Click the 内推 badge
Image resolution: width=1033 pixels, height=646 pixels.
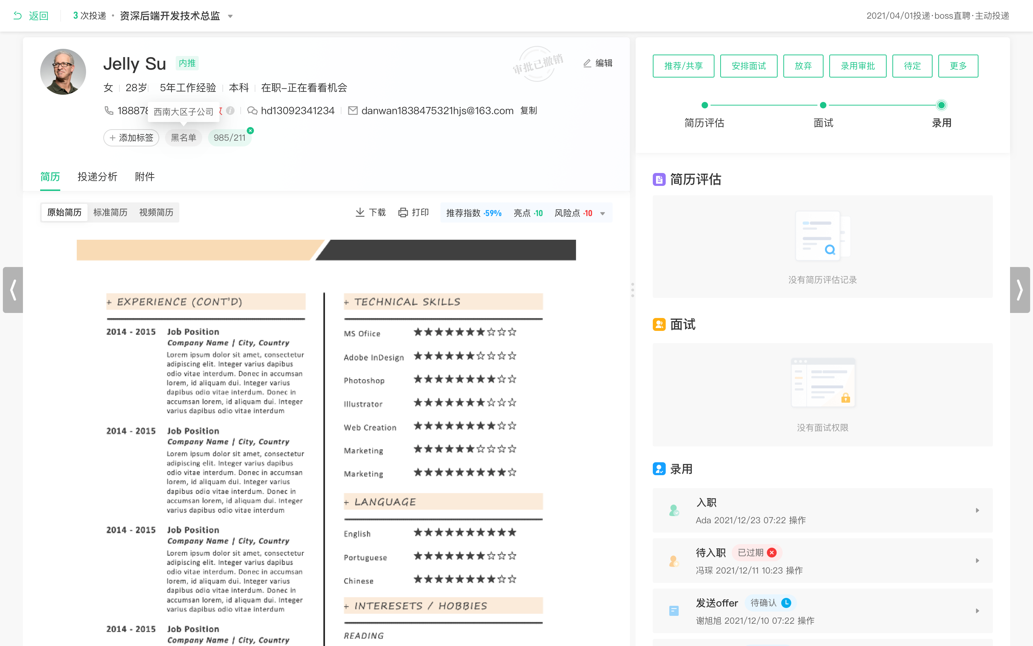point(187,63)
